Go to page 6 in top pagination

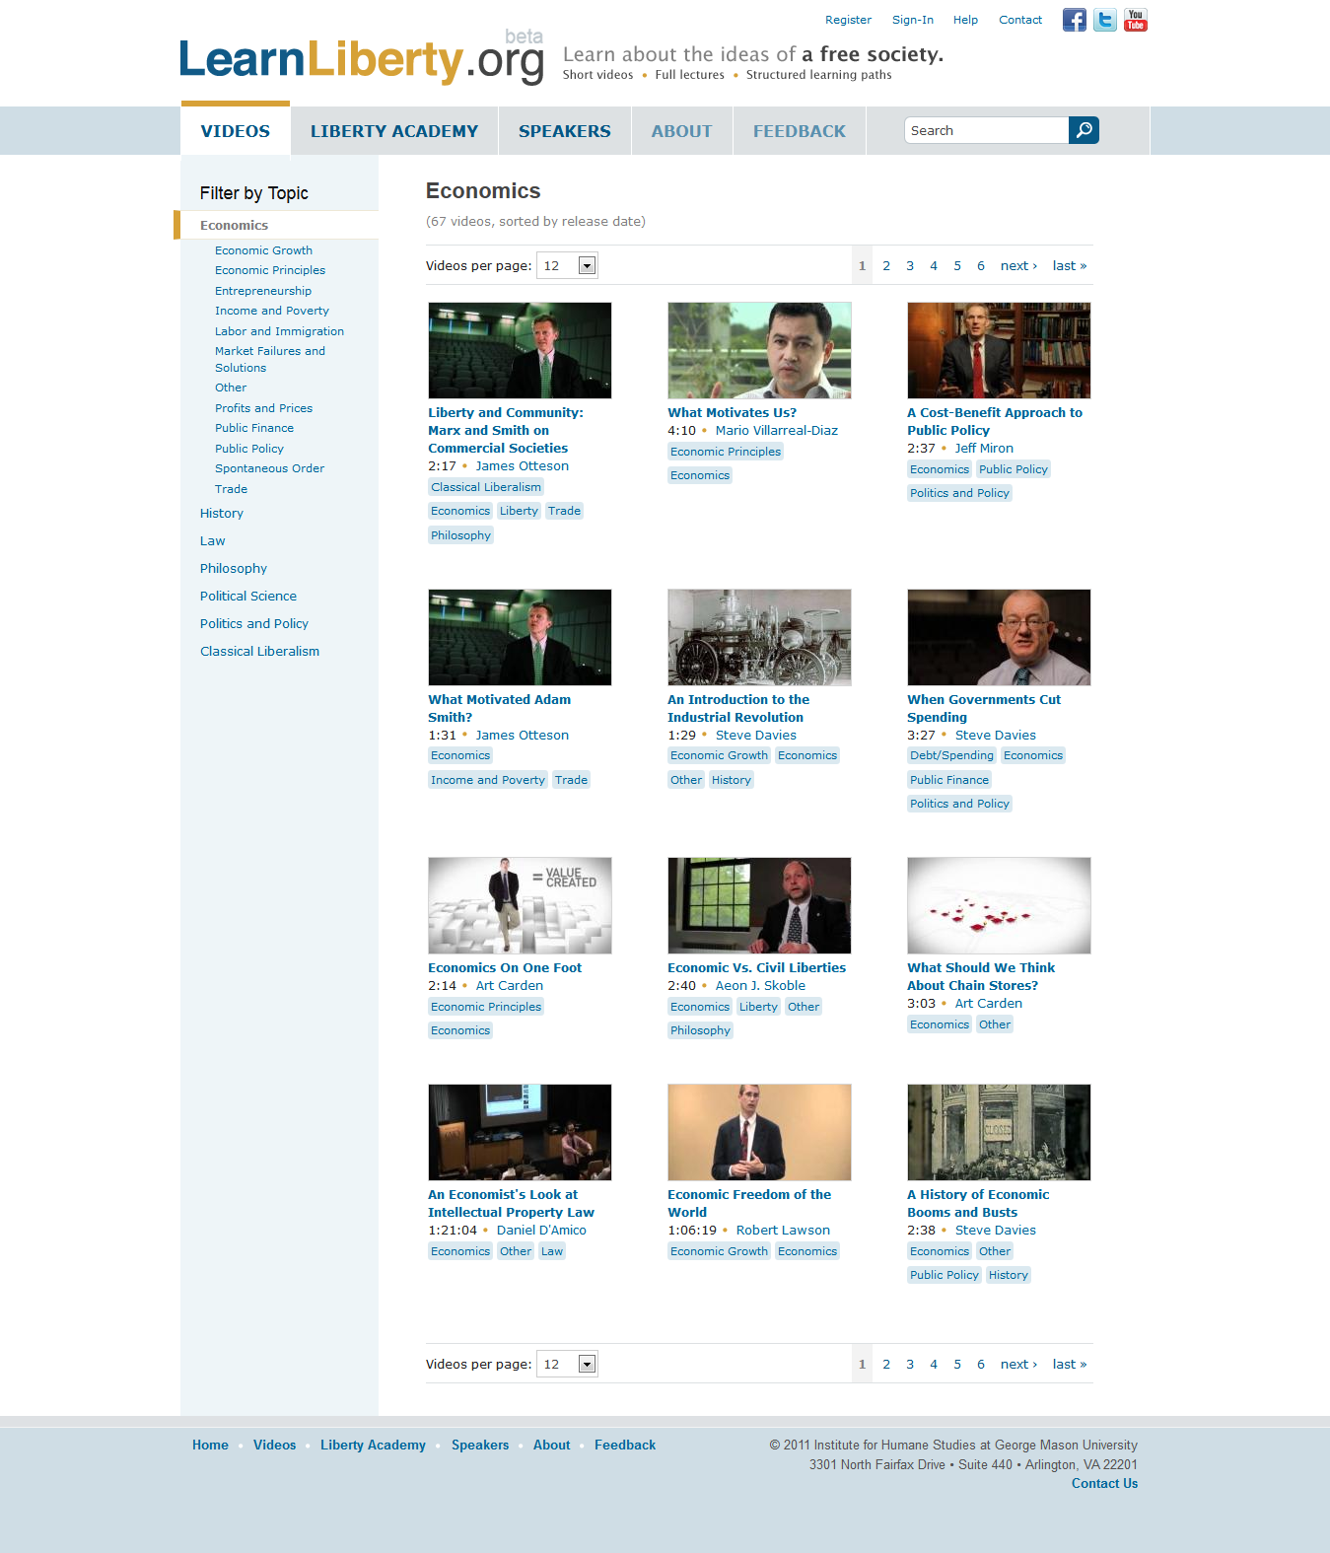tap(981, 265)
